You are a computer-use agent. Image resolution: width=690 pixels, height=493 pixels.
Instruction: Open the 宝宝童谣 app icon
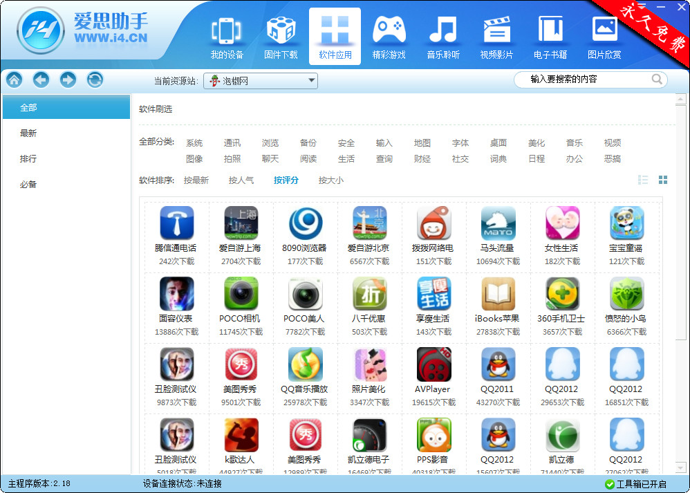[x=626, y=223]
